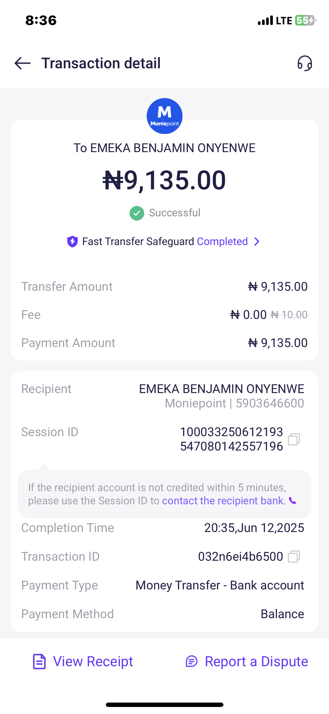
Task: Tap the Transaction detail page title
Action: click(101, 63)
